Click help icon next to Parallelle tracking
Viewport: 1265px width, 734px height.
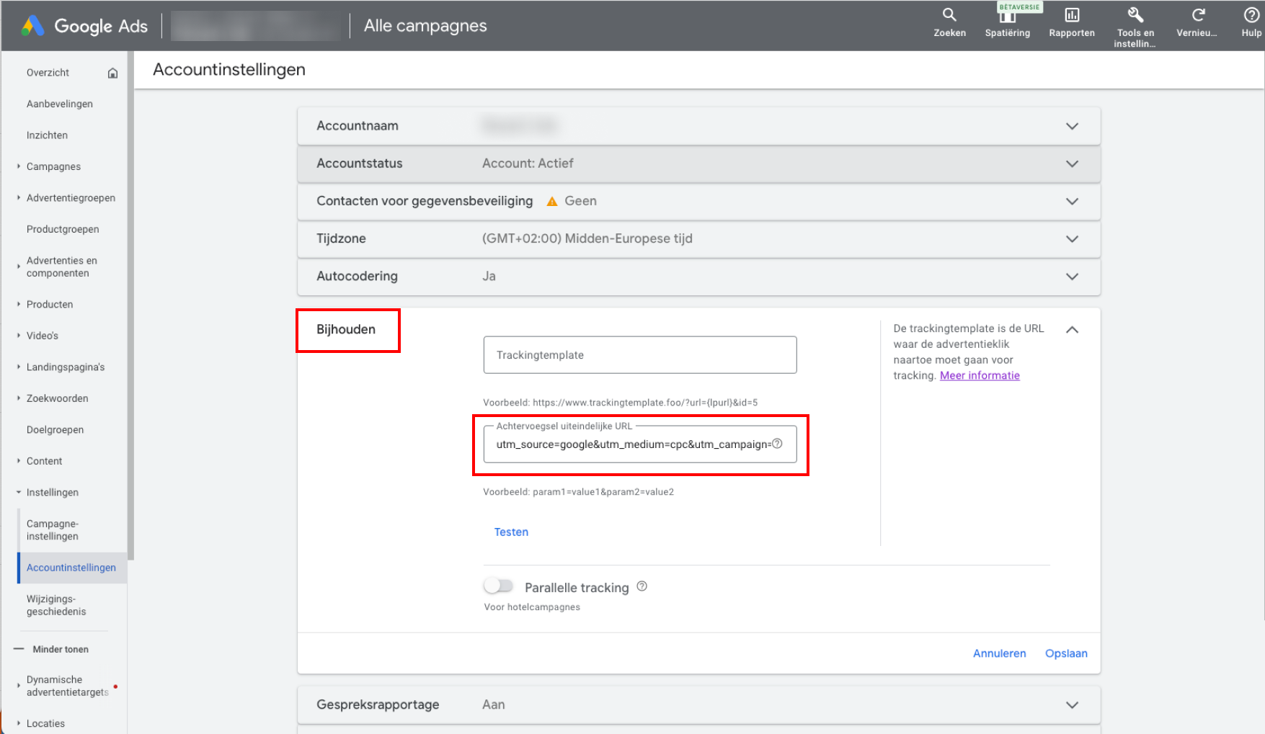[642, 586]
